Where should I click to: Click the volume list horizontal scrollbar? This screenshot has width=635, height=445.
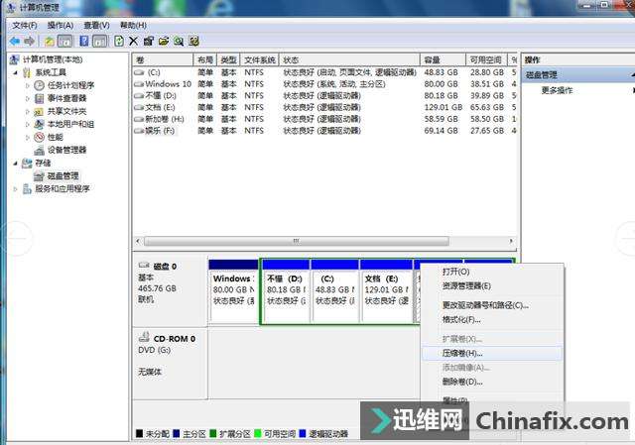click(297, 241)
